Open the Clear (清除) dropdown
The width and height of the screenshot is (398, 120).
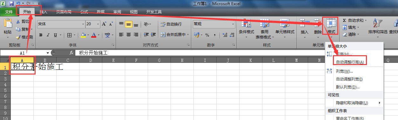351,34
